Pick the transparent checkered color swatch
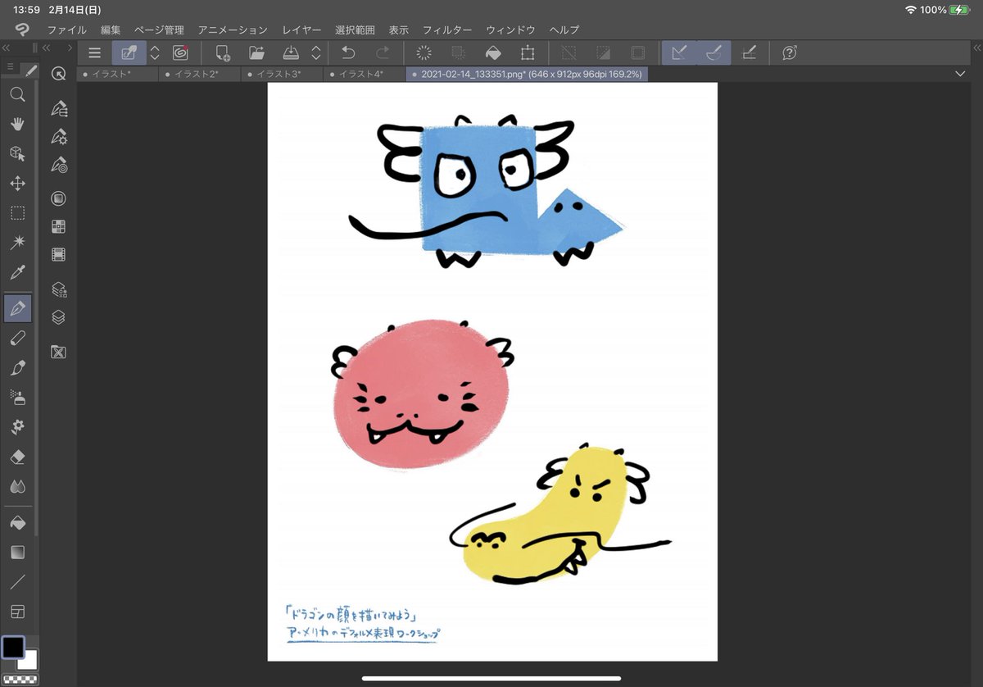 click(x=20, y=679)
